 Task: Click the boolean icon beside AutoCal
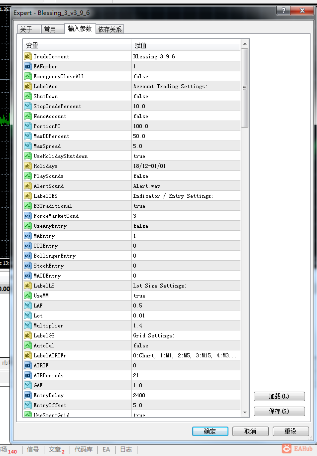coord(27,345)
